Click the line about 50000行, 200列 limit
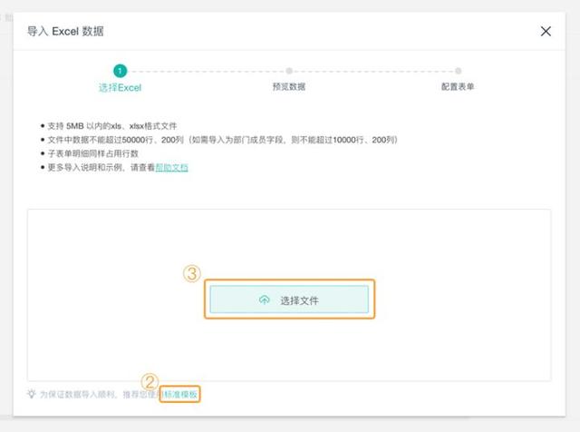Image resolution: width=580 pixels, height=432 pixels. (x=223, y=140)
